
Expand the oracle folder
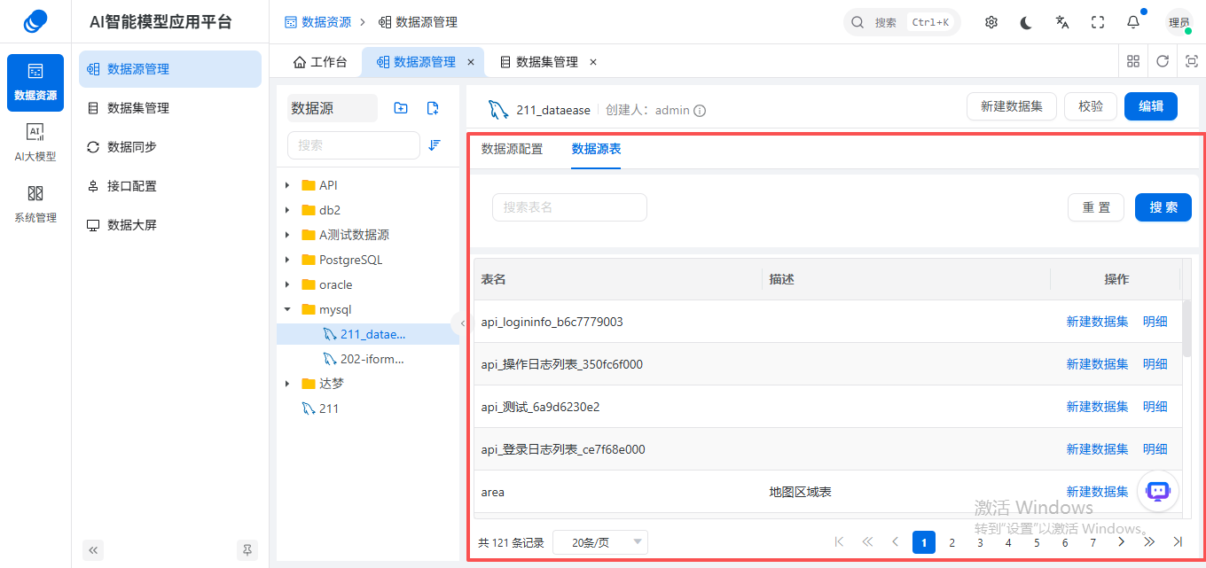(287, 284)
